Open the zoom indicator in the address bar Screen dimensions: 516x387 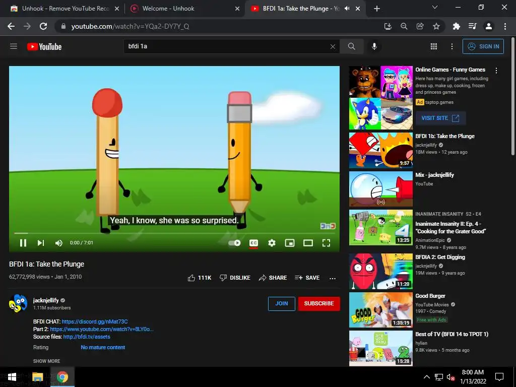[x=404, y=26]
